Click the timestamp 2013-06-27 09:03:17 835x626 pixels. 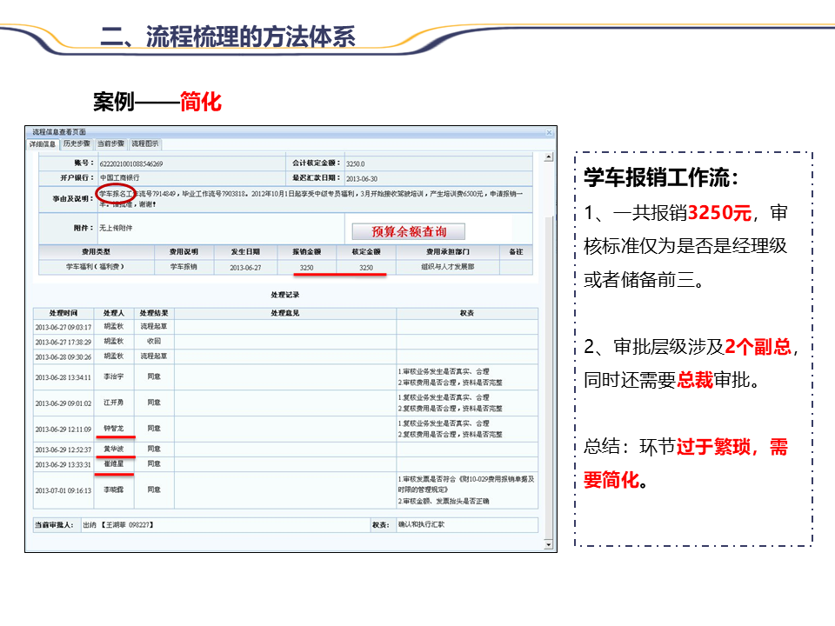[x=63, y=328]
